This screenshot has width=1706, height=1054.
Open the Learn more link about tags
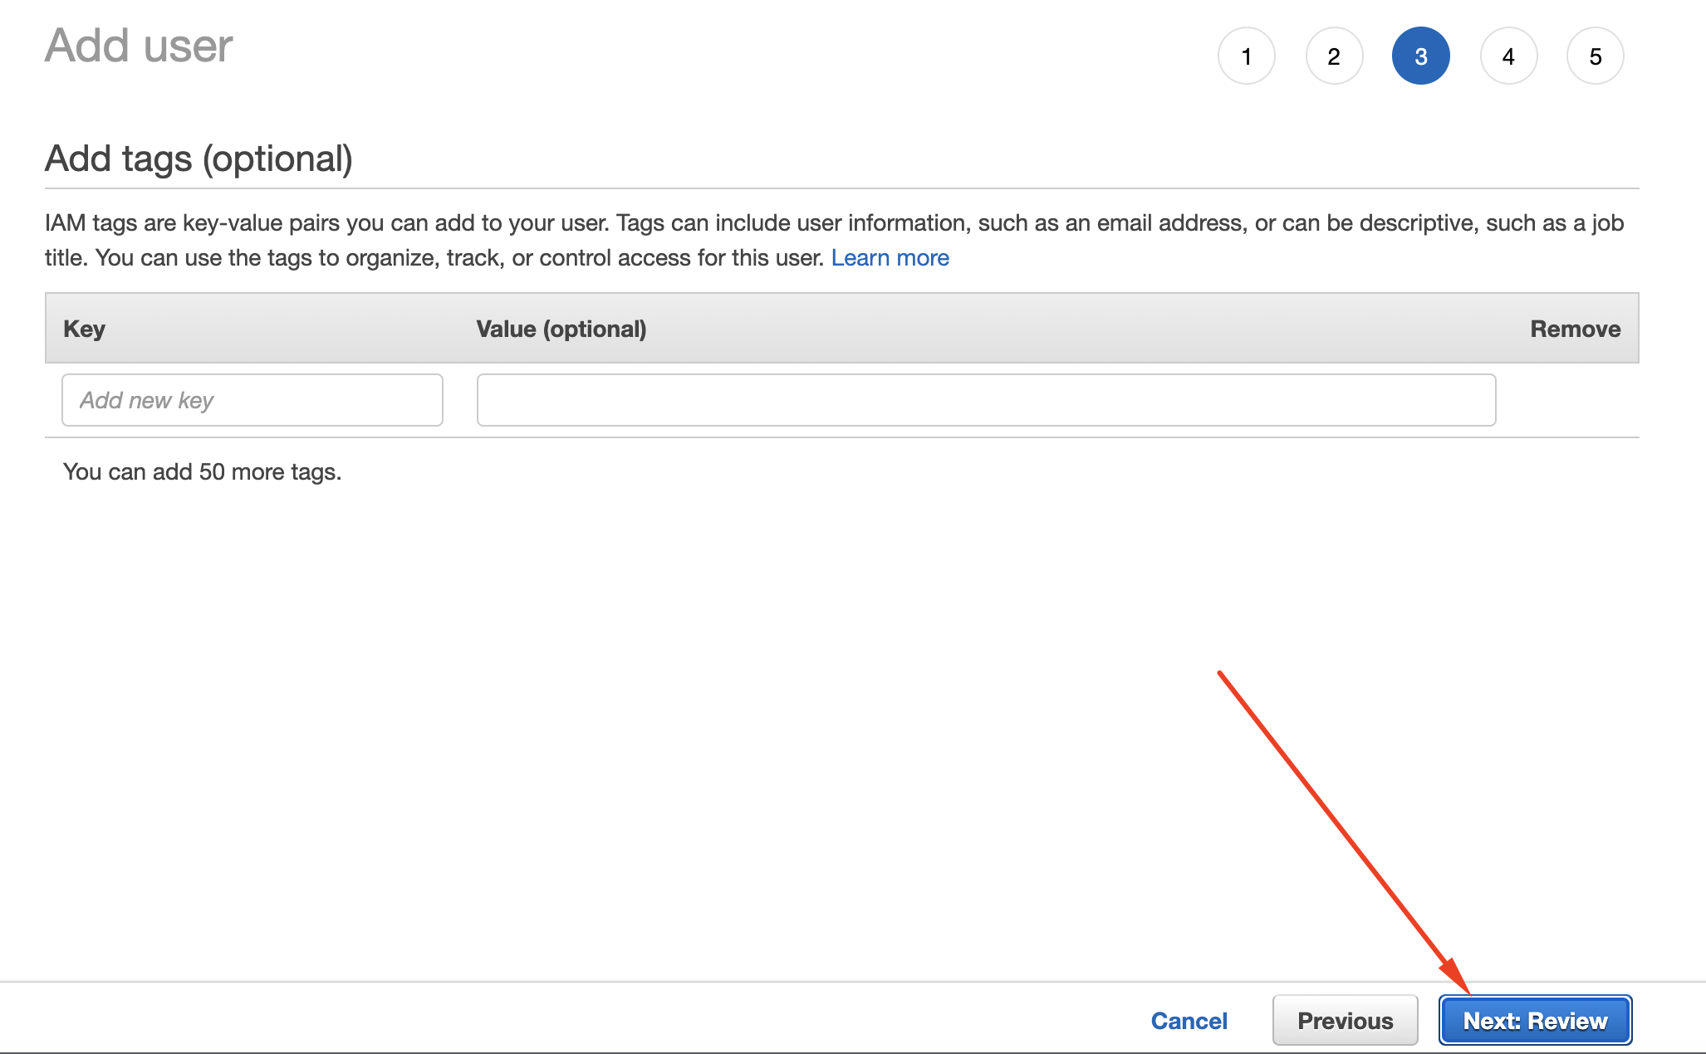890,258
